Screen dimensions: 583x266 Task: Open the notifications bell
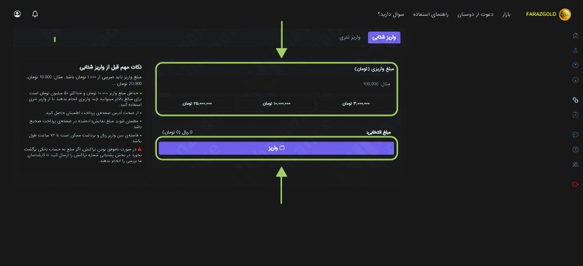click(x=35, y=14)
